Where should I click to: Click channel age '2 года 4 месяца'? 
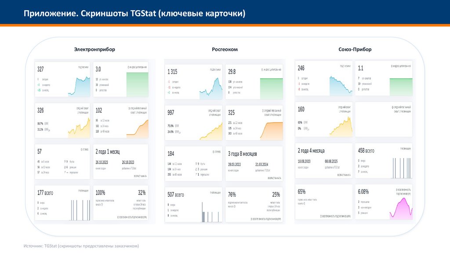[x=311, y=151]
